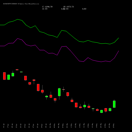Select the green candlestick for 20 May
Image resolution: width=132 pixels, height=132 pixels.
point(102,111)
